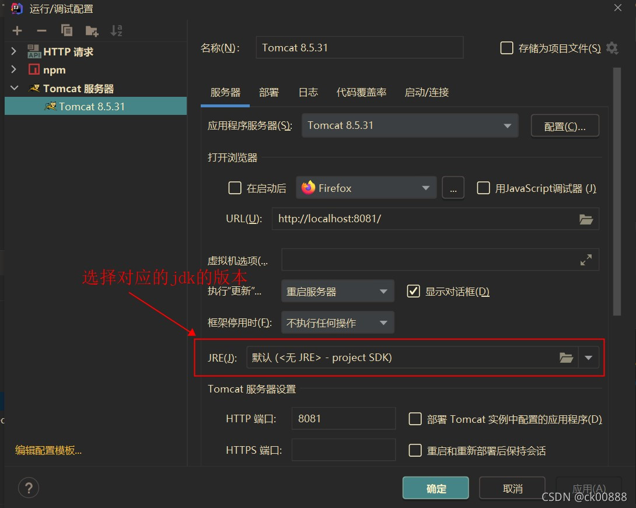Open the JRE dropdown arrow
This screenshot has width=636, height=508.
click(589, 358)
